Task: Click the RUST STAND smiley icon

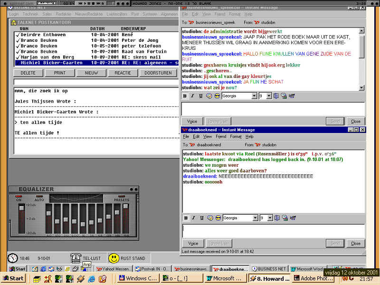Action: point(113,258)
